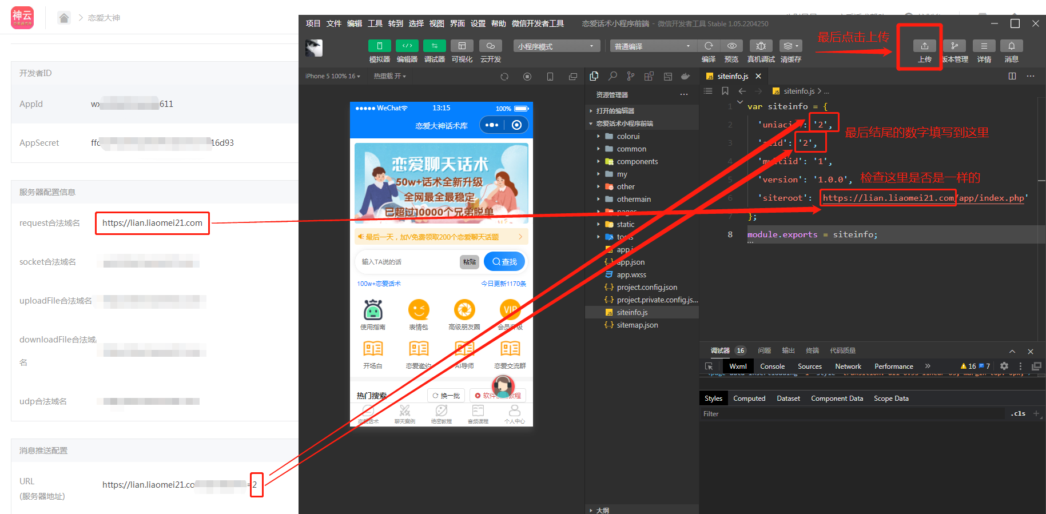Open the 设置 menu
The height and width of the screenshot is (514, 1046).
click(478, 23)
